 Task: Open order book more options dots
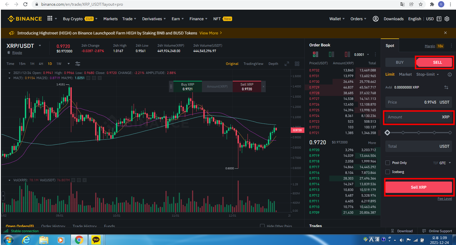click(x=375, y=54)
